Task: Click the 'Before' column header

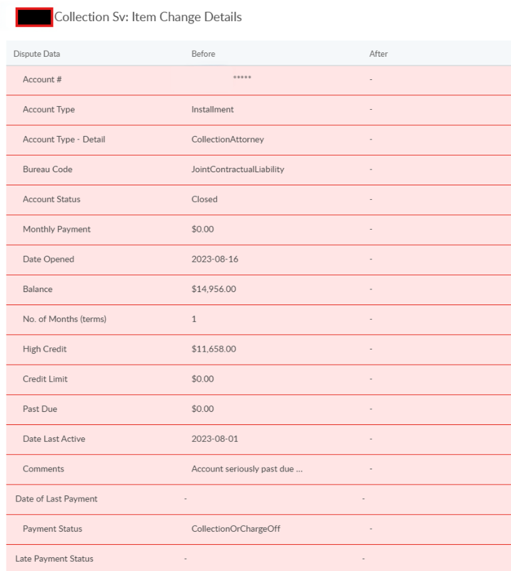Action: [x=203, y=54]
